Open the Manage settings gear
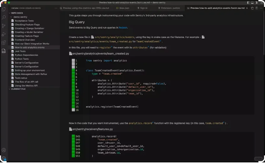This screenshot has width=265, height=163. click(3, 158)
